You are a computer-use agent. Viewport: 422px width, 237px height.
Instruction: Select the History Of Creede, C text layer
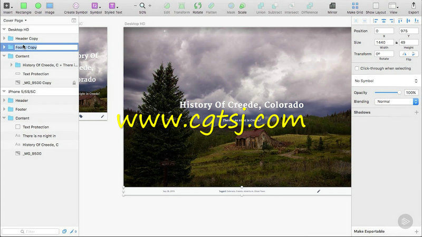coord(39,145)
